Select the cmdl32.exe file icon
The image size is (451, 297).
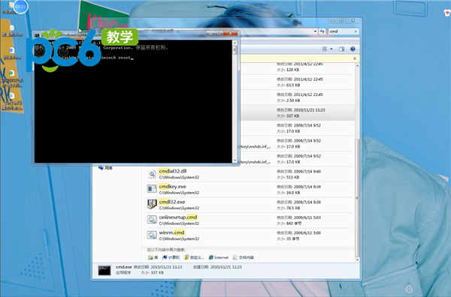coord(152,204)
